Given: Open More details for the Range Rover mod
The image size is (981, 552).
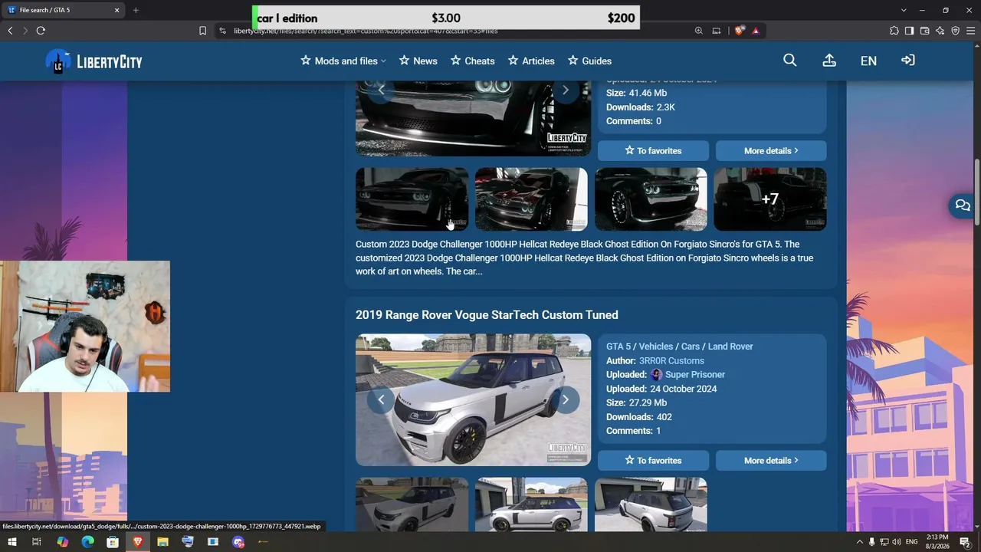Looking at the screenshot, I should (771, 460).
